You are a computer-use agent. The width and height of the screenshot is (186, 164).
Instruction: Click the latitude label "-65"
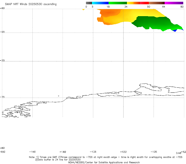coord(2,32)
